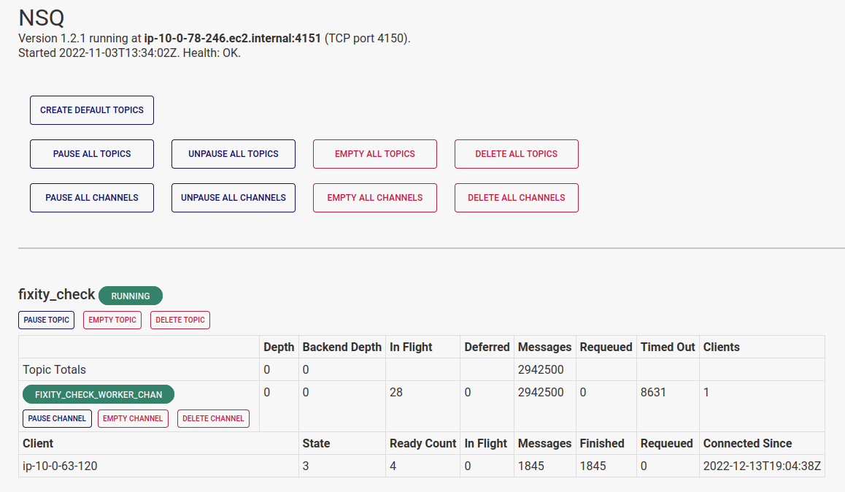Click client name ip-10-0-63-120
This screenshot has height=492, width=845.
pos(60,466)
